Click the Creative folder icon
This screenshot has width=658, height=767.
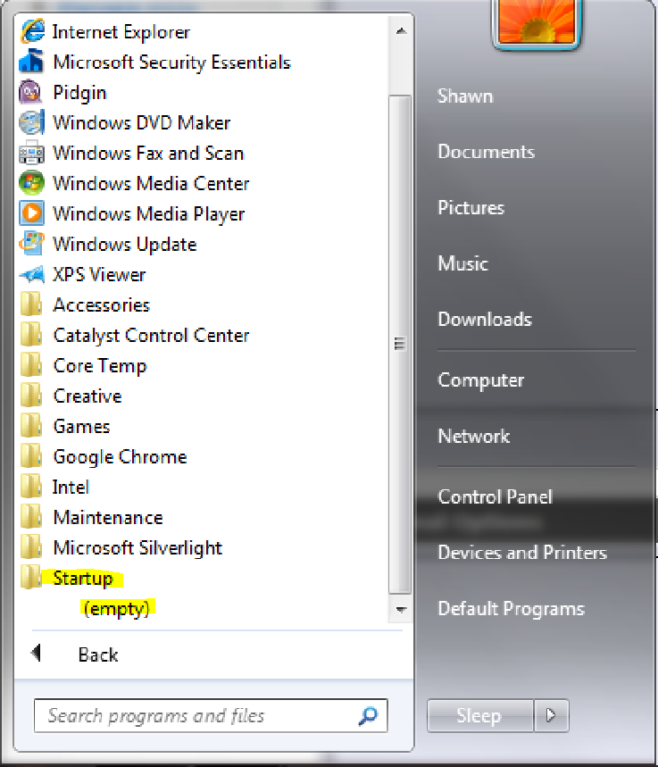[31, 396]
